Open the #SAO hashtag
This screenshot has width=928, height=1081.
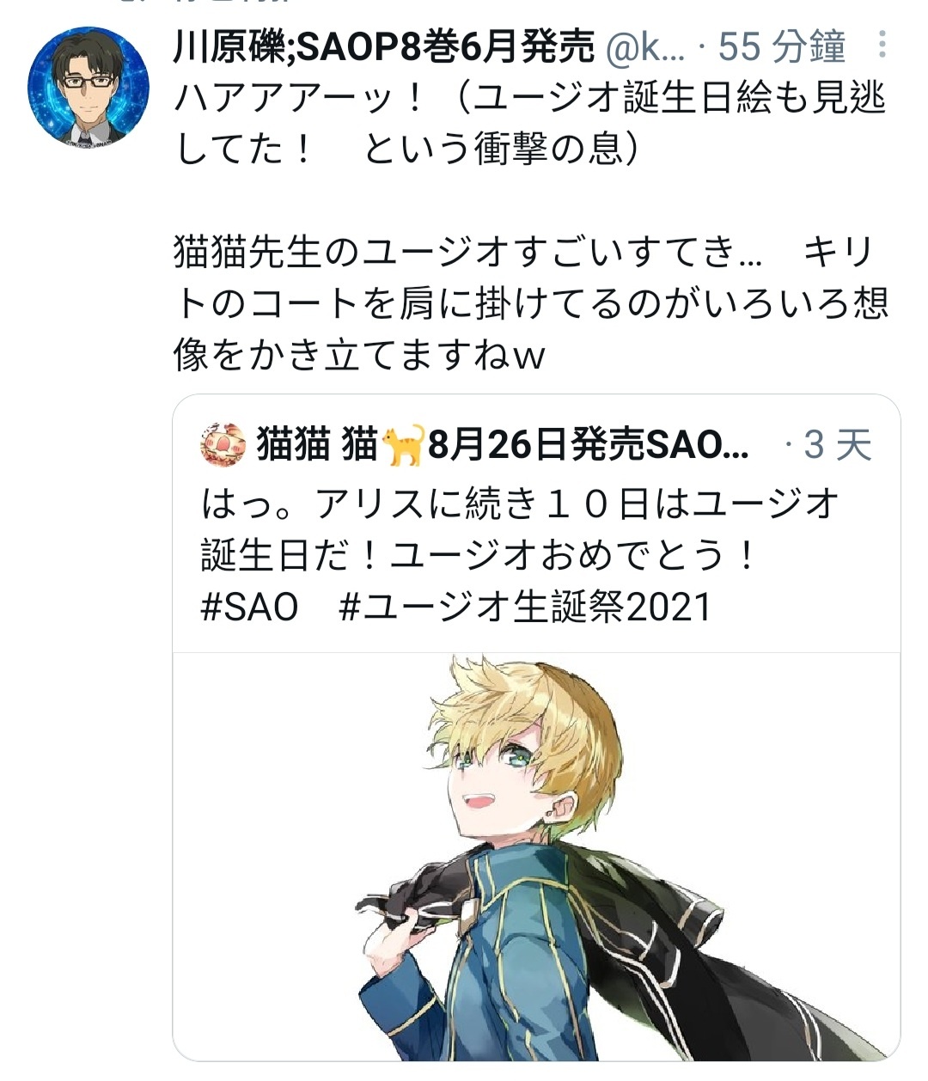click(x=249, y=608)
